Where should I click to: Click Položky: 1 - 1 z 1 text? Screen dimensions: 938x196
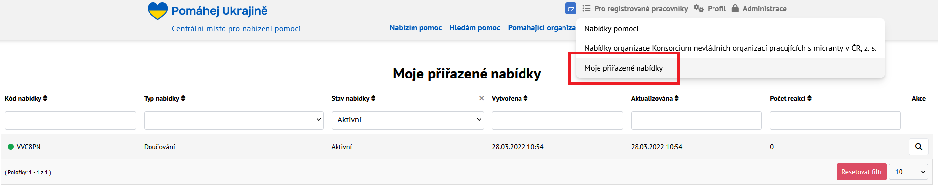[x=28, y=172]
